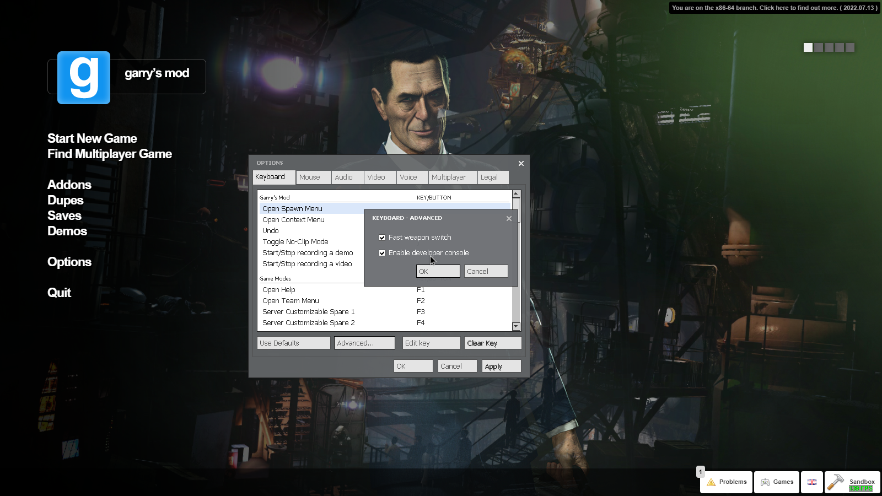This screenshot has width=882, height=496.
Task: Cancel the Keyboard - Advanced dialog
Action: pos(486,271)
